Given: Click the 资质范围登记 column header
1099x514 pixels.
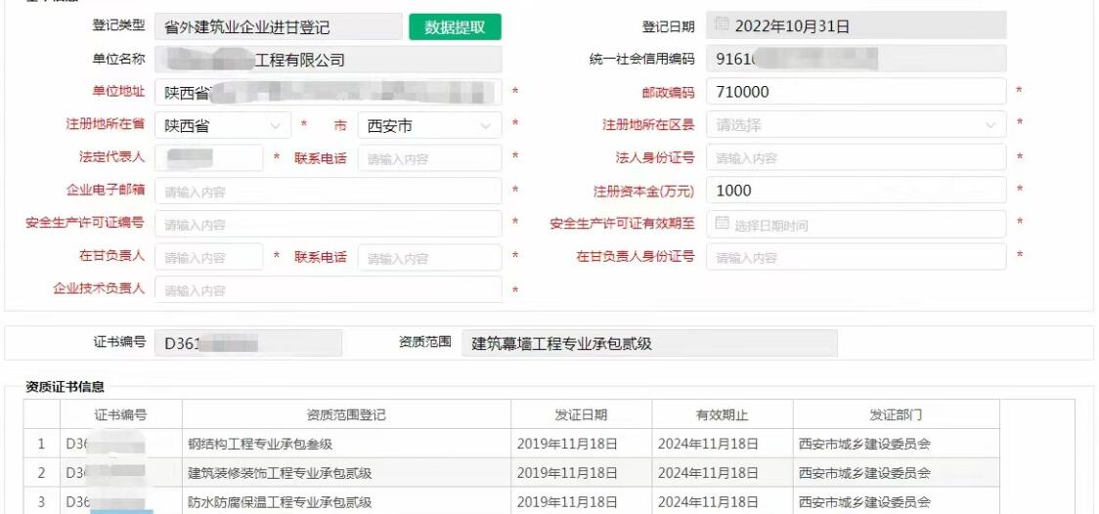Looking at the screenshot, I should 346,414.
